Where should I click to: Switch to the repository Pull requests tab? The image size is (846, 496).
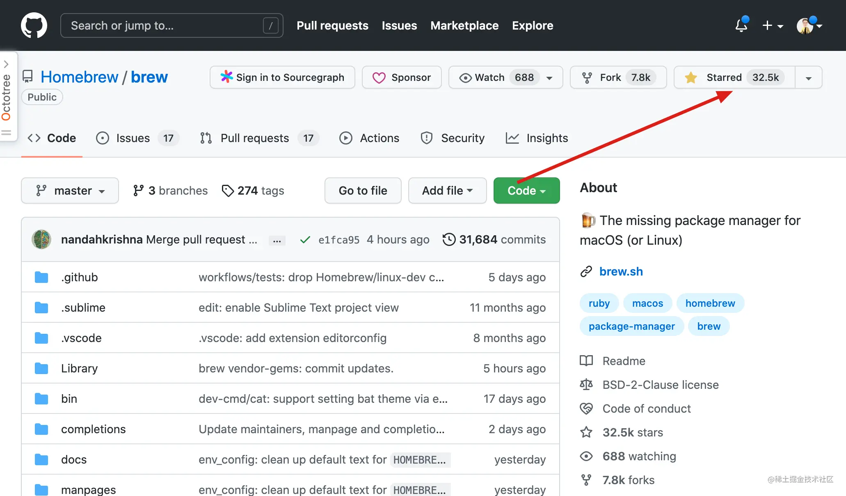[259, 138]
